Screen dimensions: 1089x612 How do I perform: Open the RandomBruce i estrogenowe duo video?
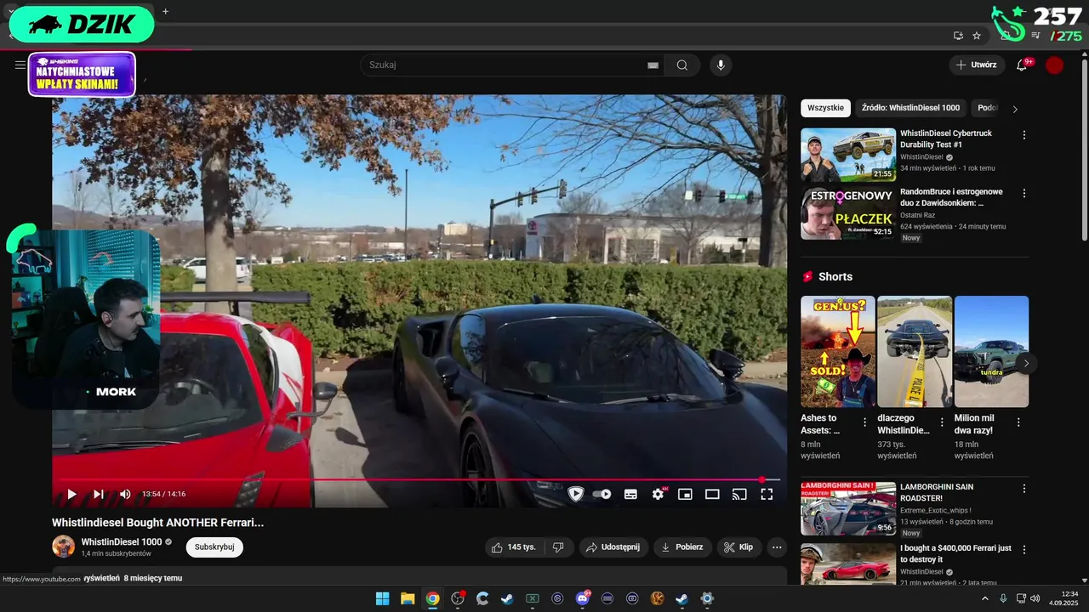[848, 212]
